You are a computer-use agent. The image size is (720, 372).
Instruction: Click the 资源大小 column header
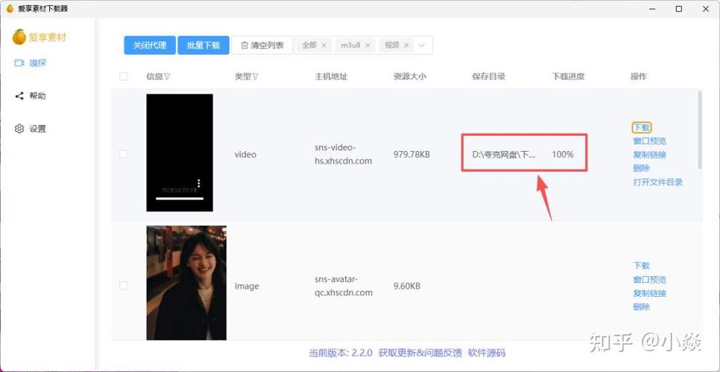click(x=410, y=77)
